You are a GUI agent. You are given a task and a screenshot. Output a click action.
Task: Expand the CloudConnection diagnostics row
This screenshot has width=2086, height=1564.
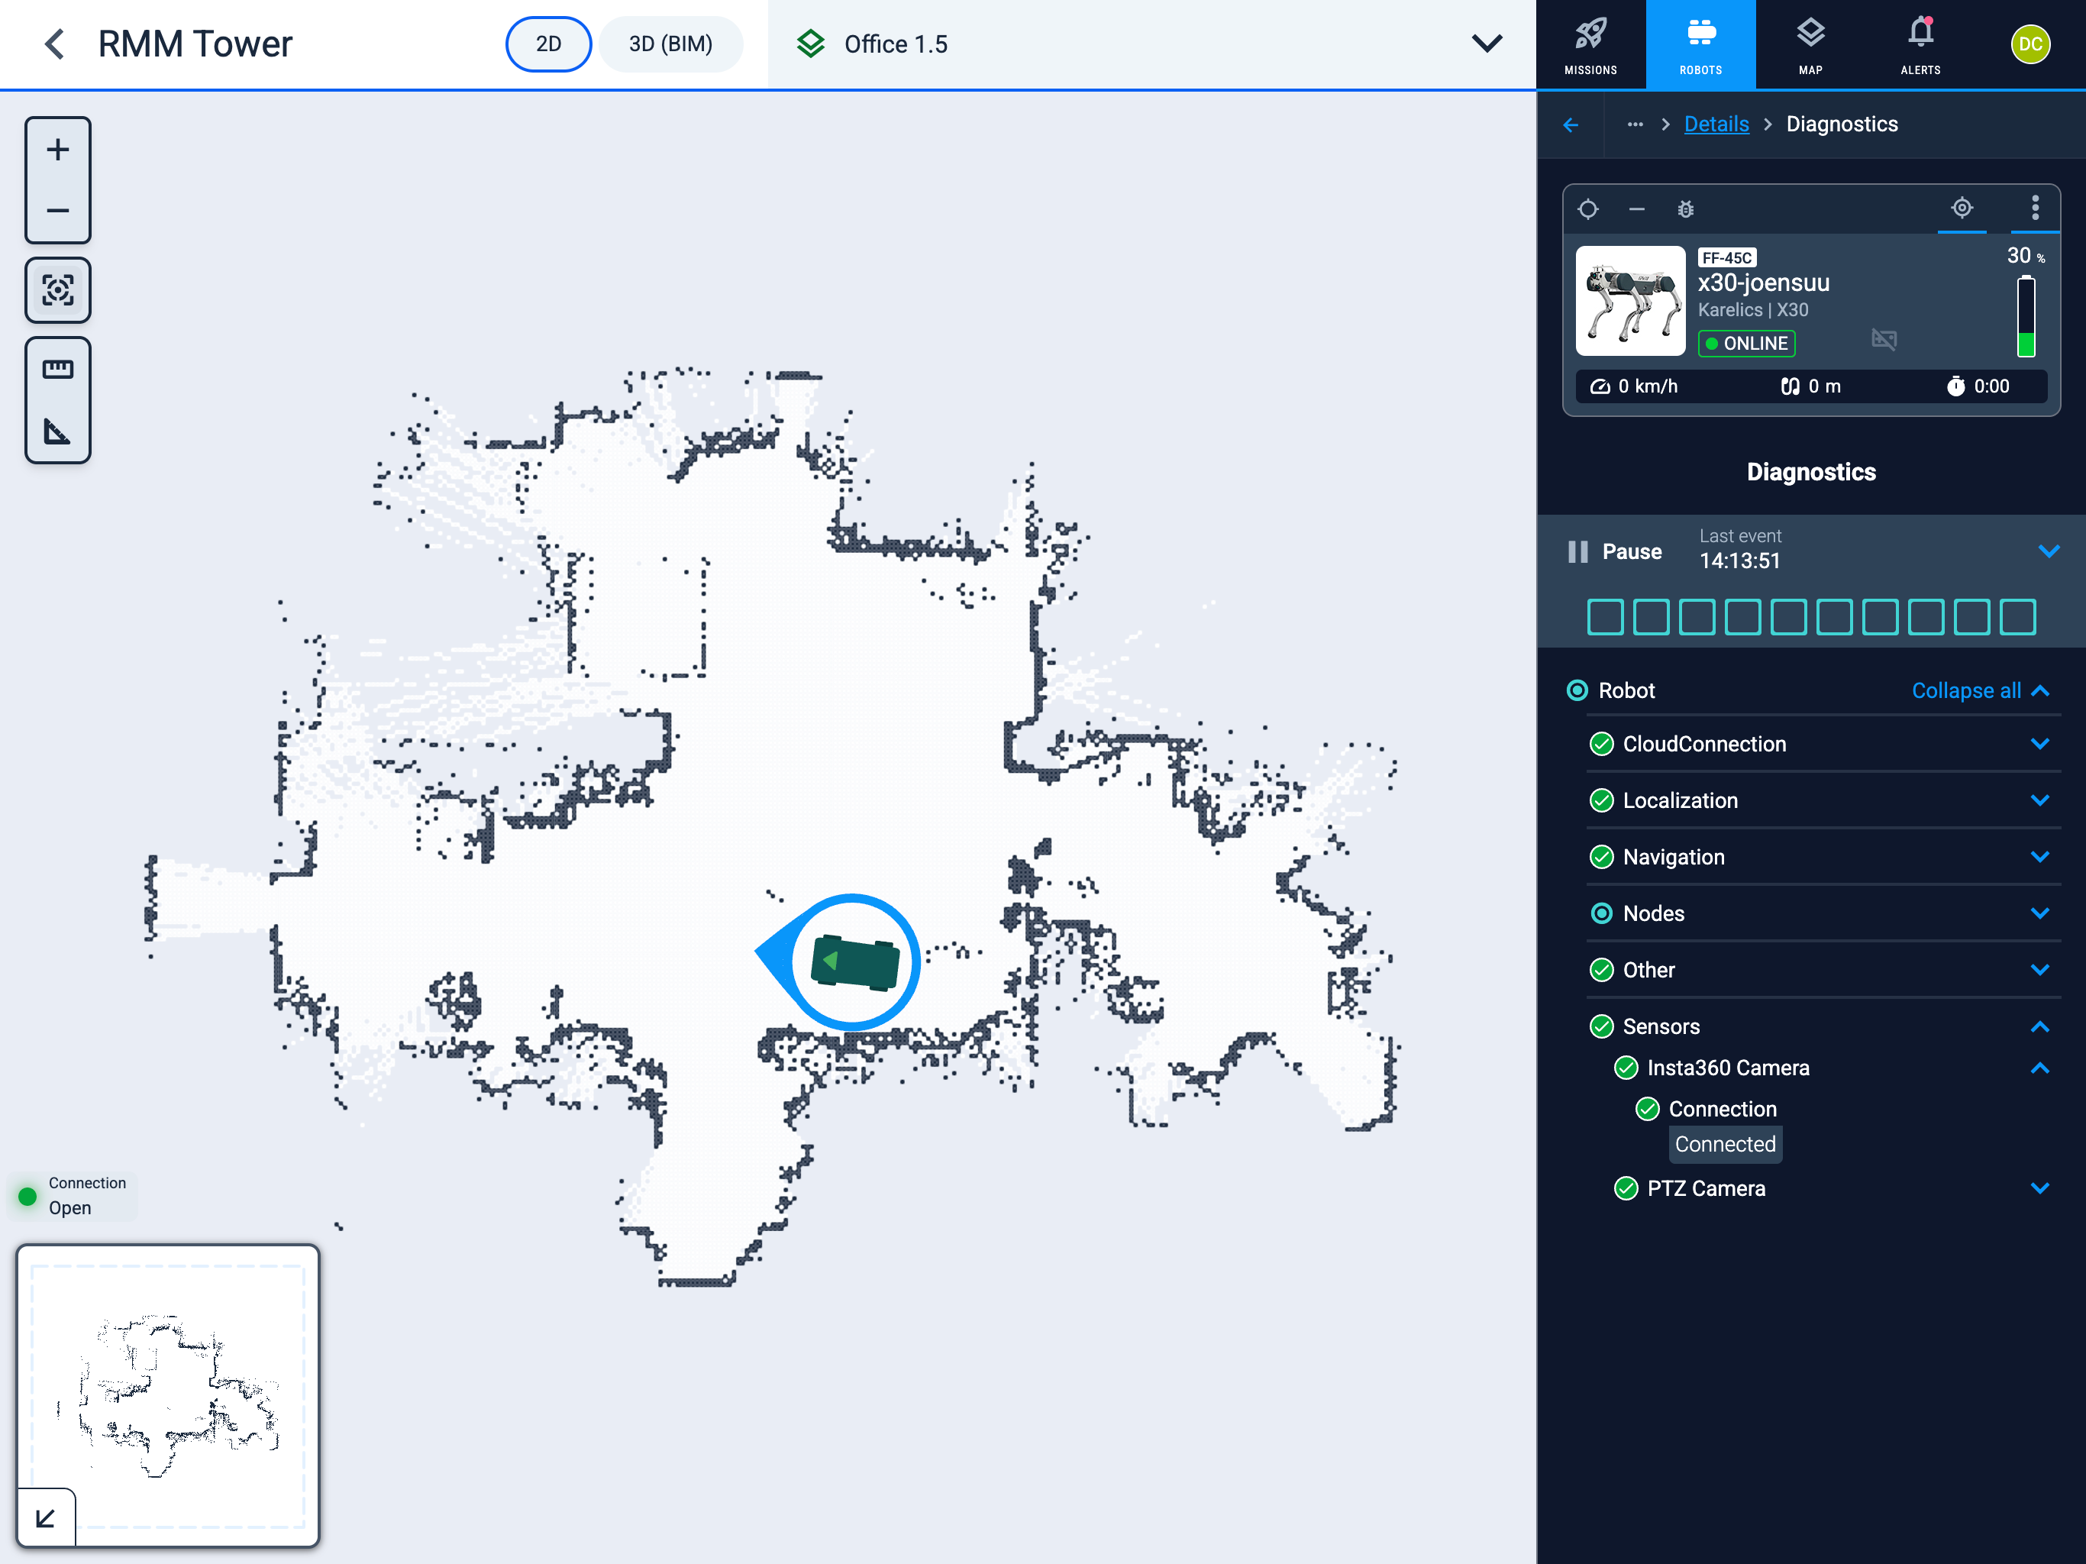pyautogui.click(x=2039, y=745)
